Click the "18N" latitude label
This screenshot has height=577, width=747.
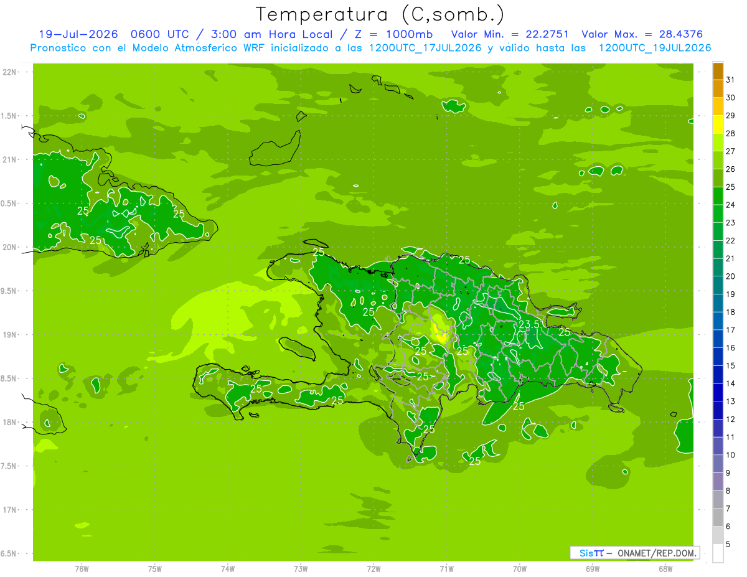[x=10, y=423]
